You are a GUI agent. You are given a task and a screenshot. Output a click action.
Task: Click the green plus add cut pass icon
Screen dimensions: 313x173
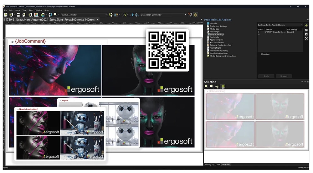tap(306, 25)
